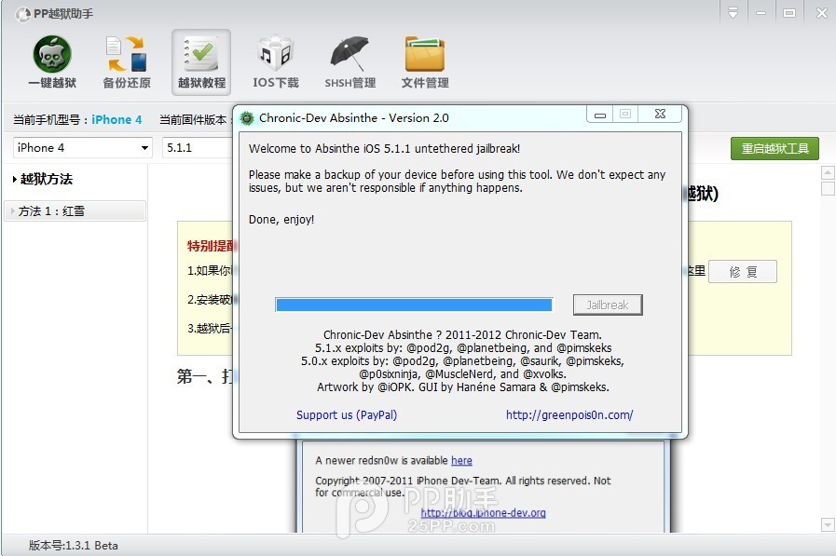Click the tutorial scrollbar thumb
Viewport: 836px width, 556px height.
828,188
